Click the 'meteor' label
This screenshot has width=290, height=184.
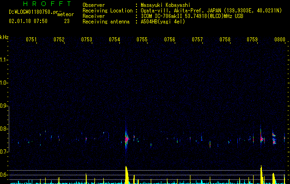[x=65, y=14]
